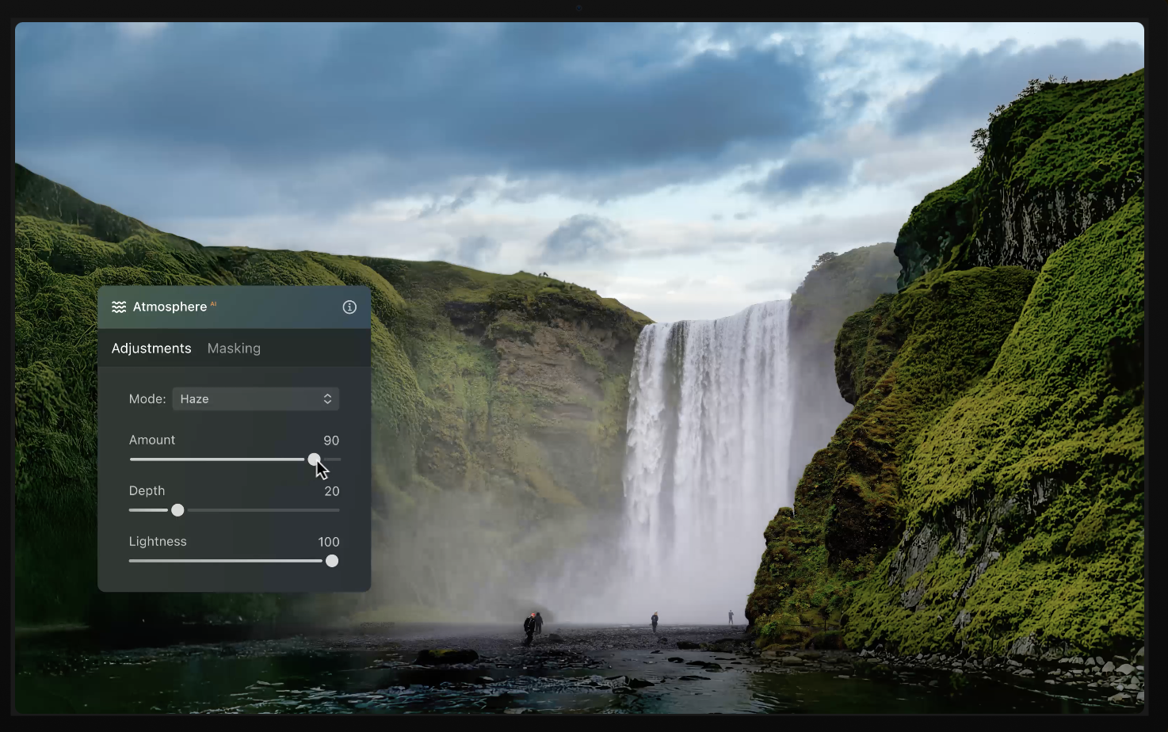This screenshot has height=732, width=1168.
Task: Click the chevron arrows in Mode selector
Action: point(327,399)
